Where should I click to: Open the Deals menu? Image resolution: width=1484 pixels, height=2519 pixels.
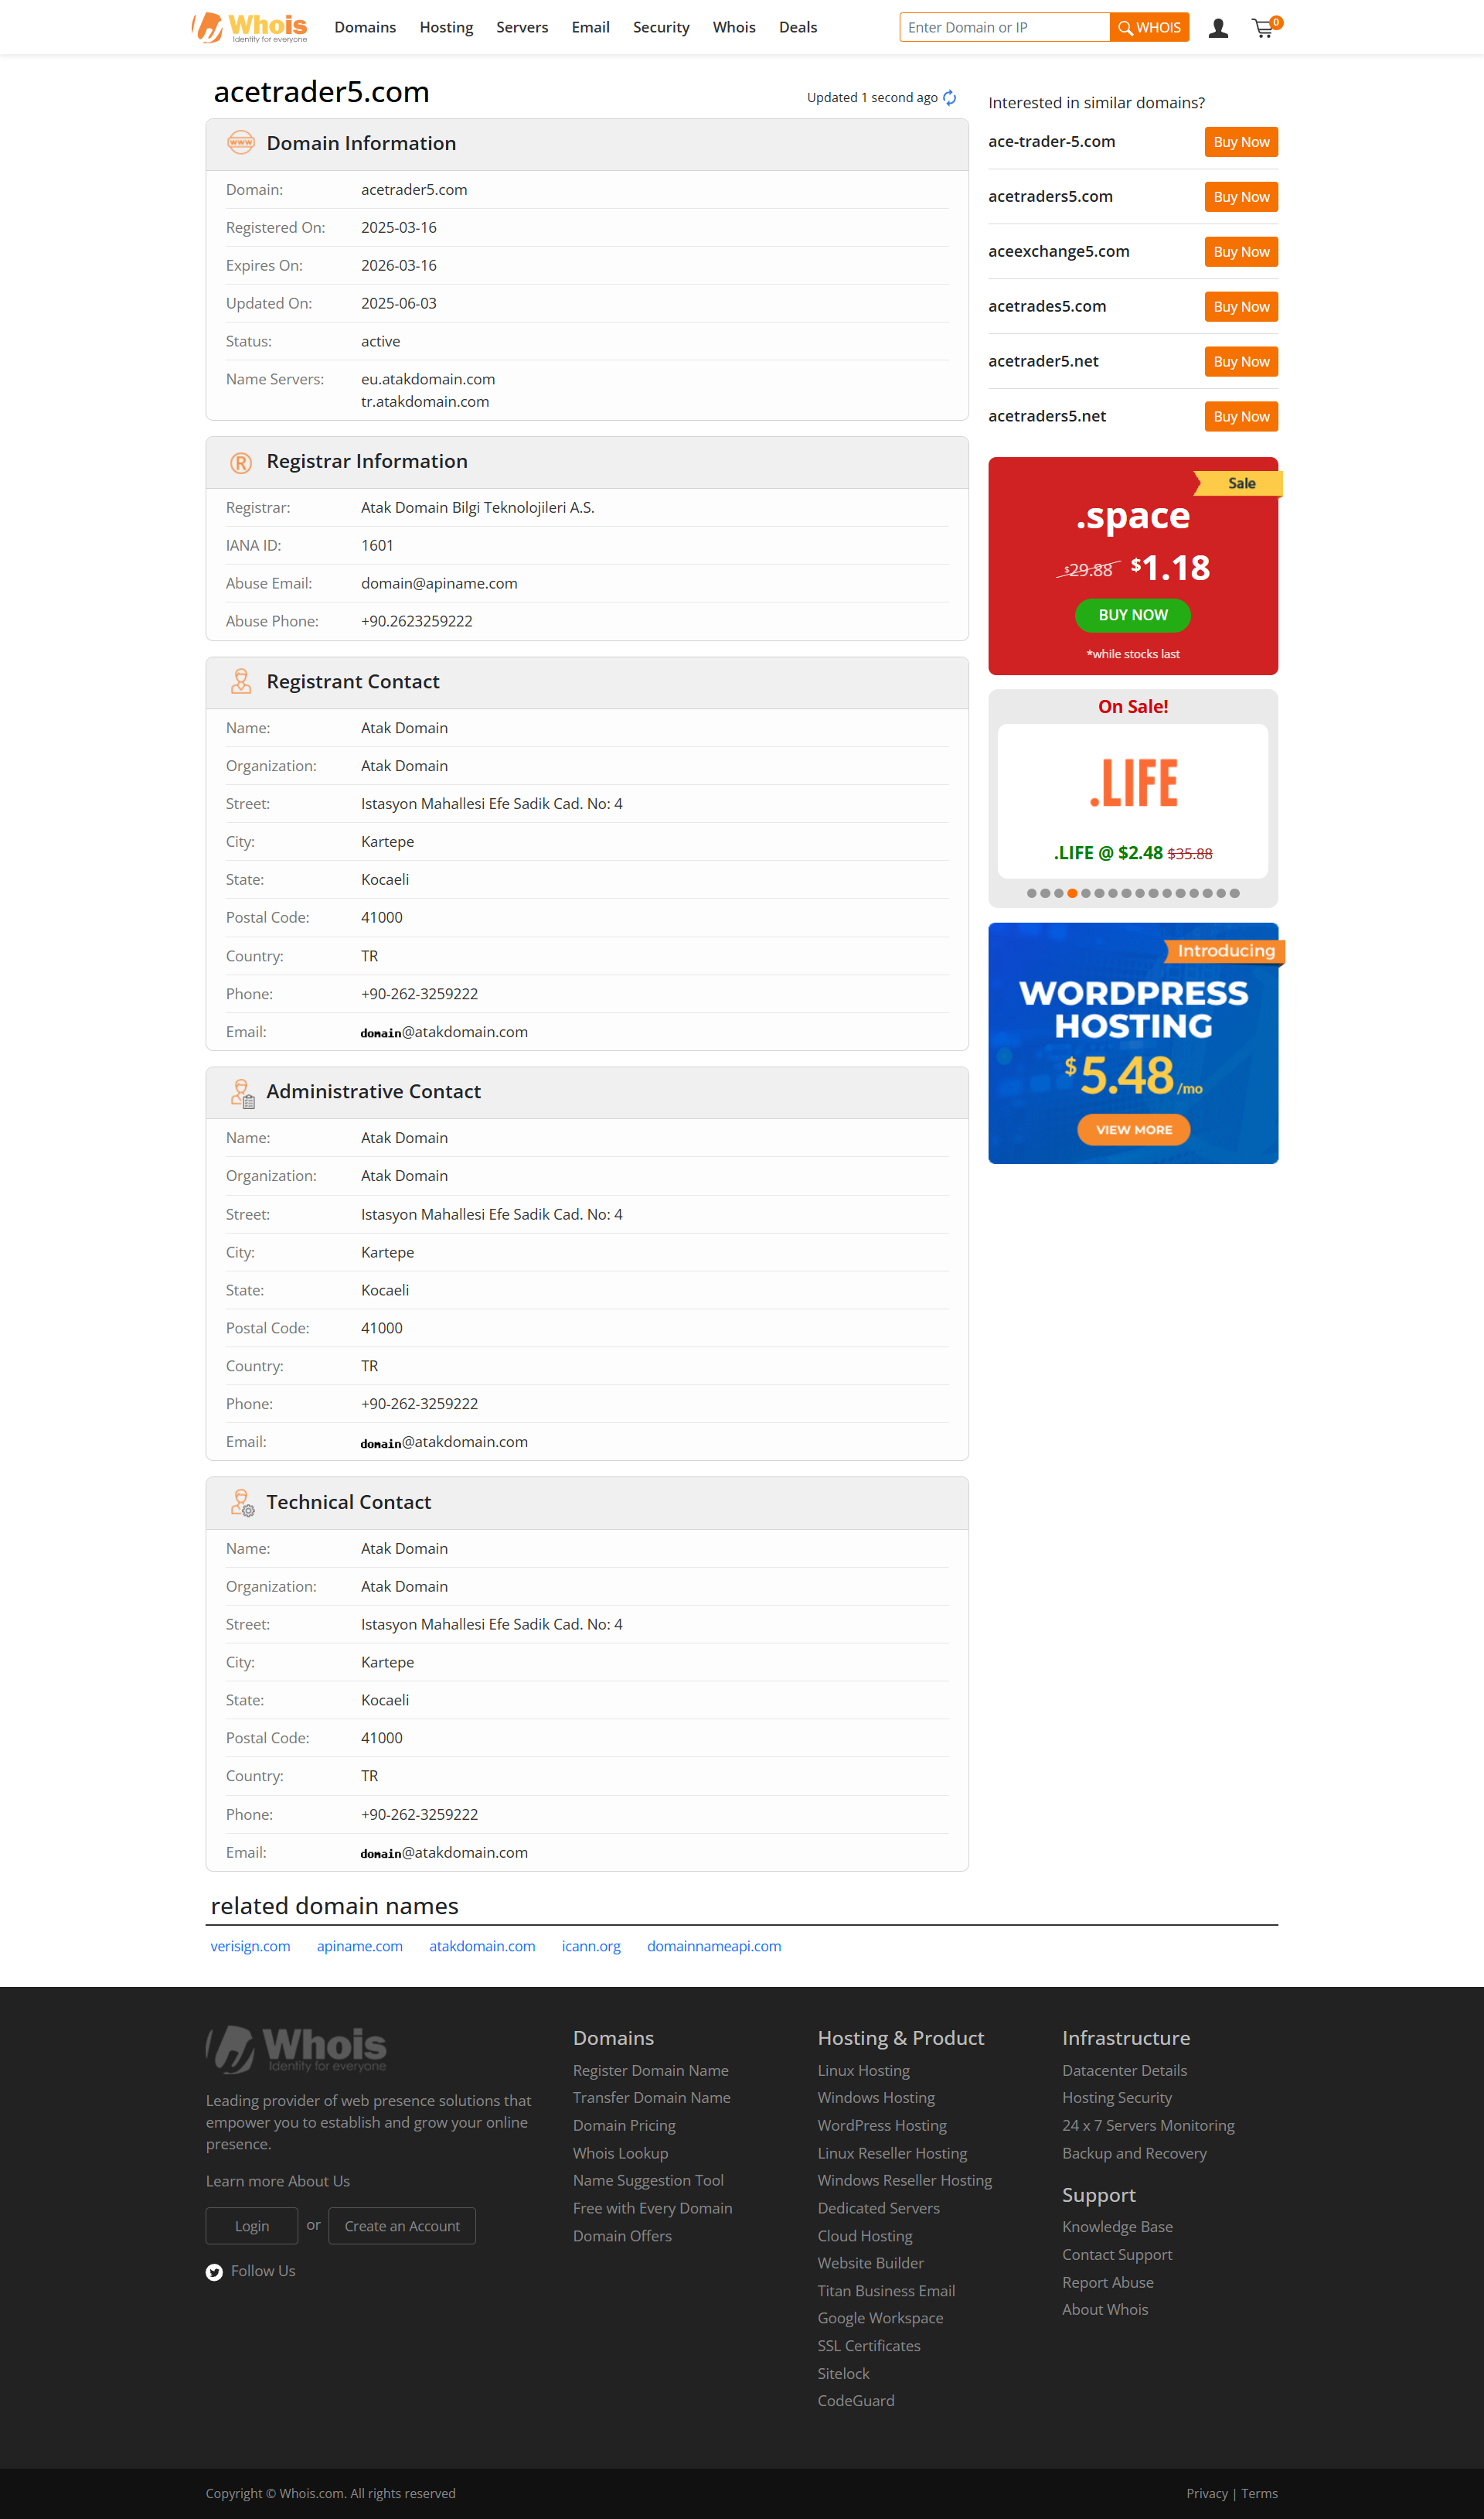pos(798,27)
